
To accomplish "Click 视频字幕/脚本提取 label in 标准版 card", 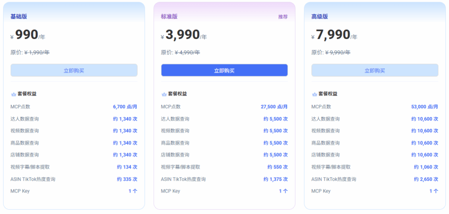I will tap(180, 167).
